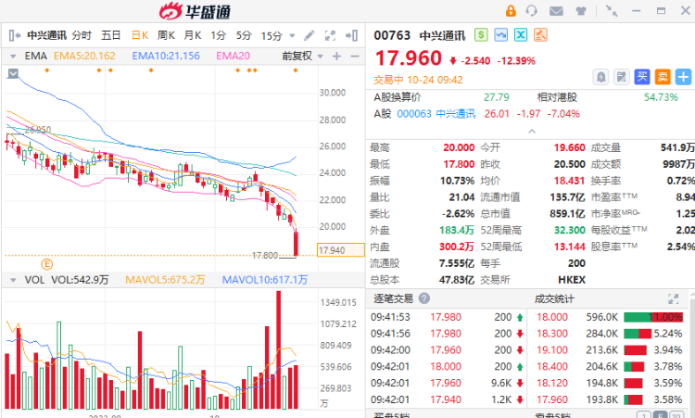Toggle the EMA5 line label
Viewport: 695px width, 418px height.
click(84, 56)
